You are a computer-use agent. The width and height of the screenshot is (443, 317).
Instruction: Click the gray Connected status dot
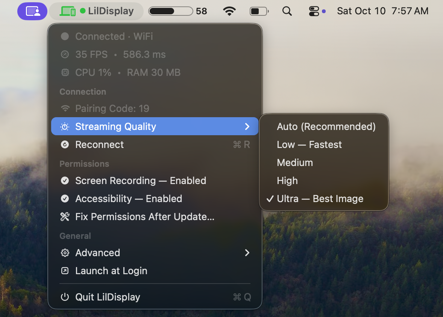coord(65,36)
